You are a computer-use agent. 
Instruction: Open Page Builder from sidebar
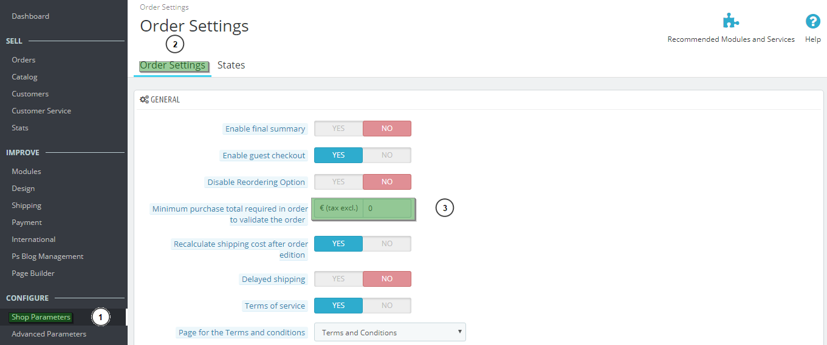[33, 273]
